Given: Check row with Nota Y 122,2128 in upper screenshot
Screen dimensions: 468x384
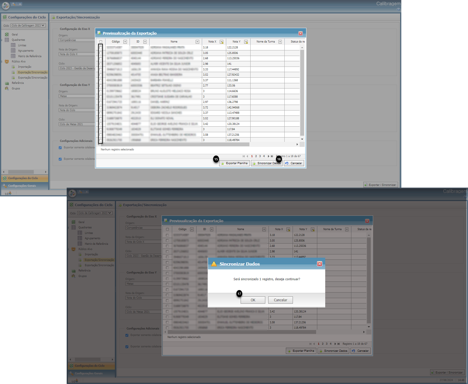Looking at the screenshot, I should (x=101, y=47).
